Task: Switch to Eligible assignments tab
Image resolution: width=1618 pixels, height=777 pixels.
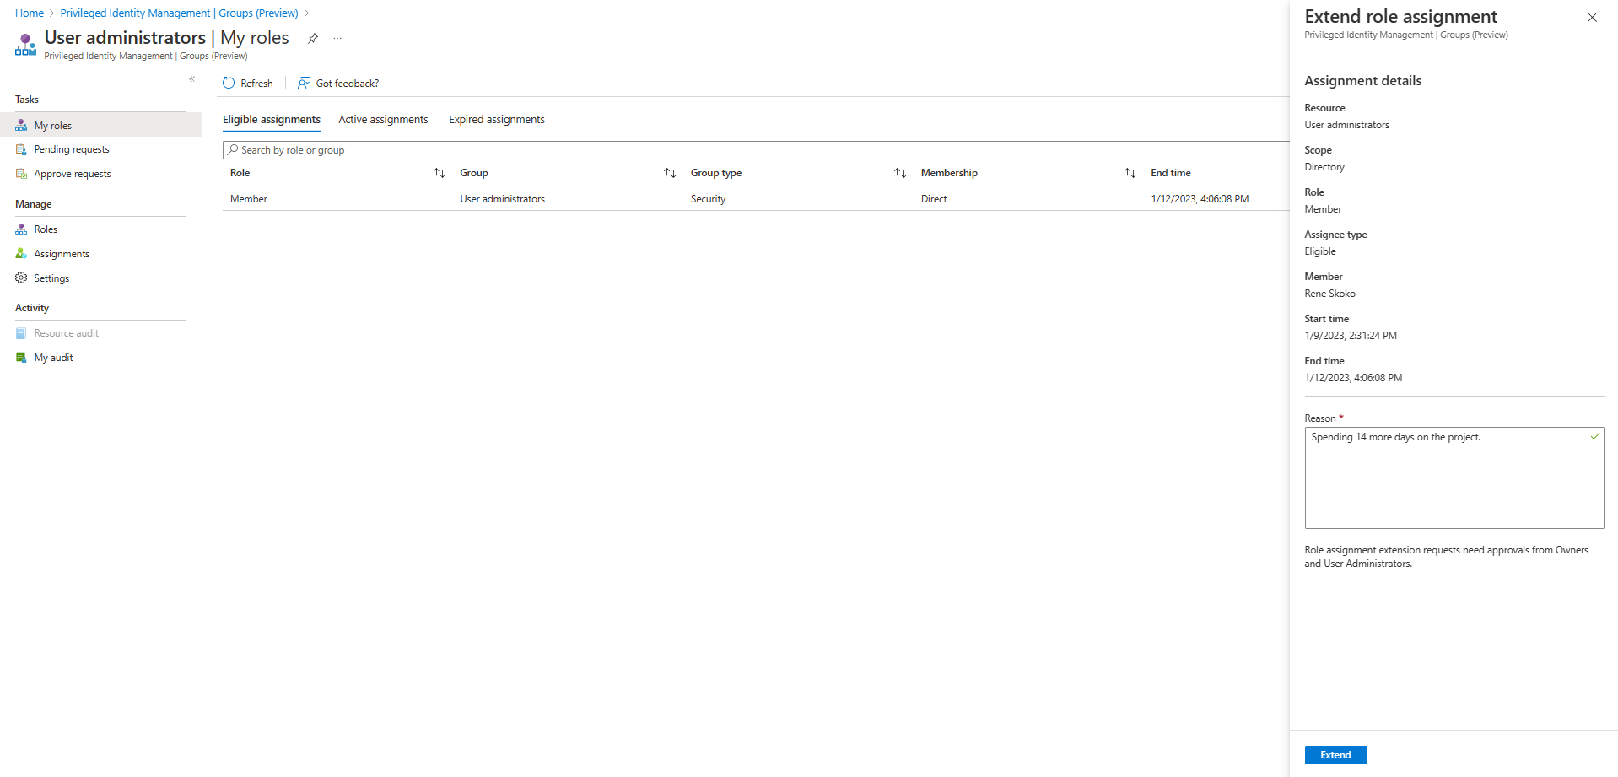Action: [x=272, y=120]
